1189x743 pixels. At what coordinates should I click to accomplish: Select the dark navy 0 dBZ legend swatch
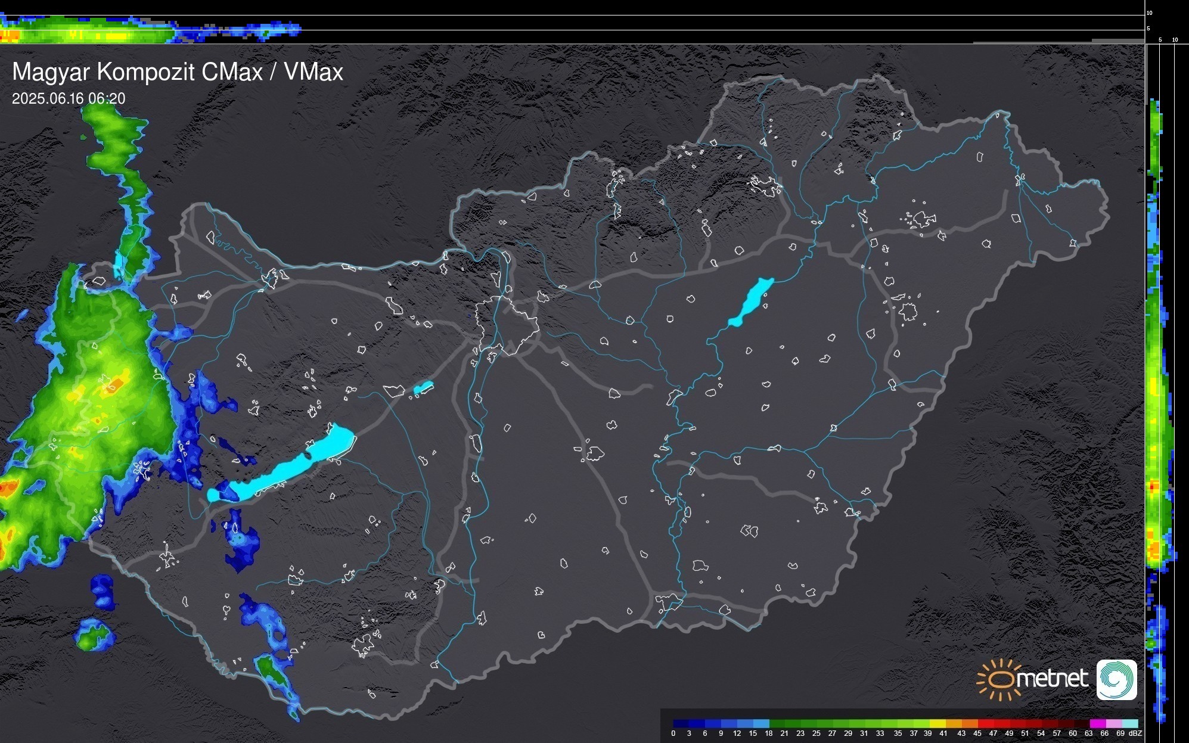click(x=681, y=723)
